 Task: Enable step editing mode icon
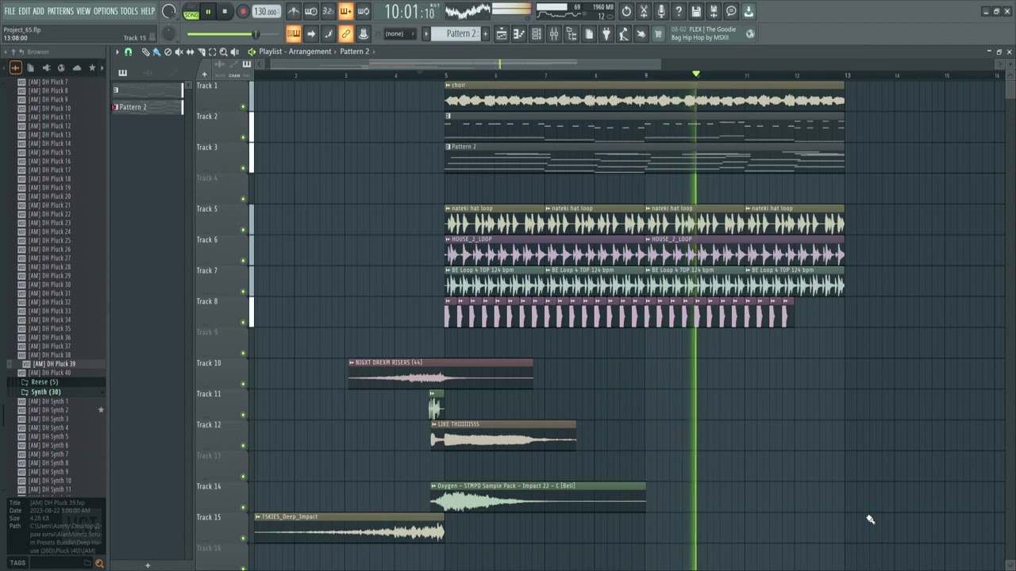coord(329,33)
